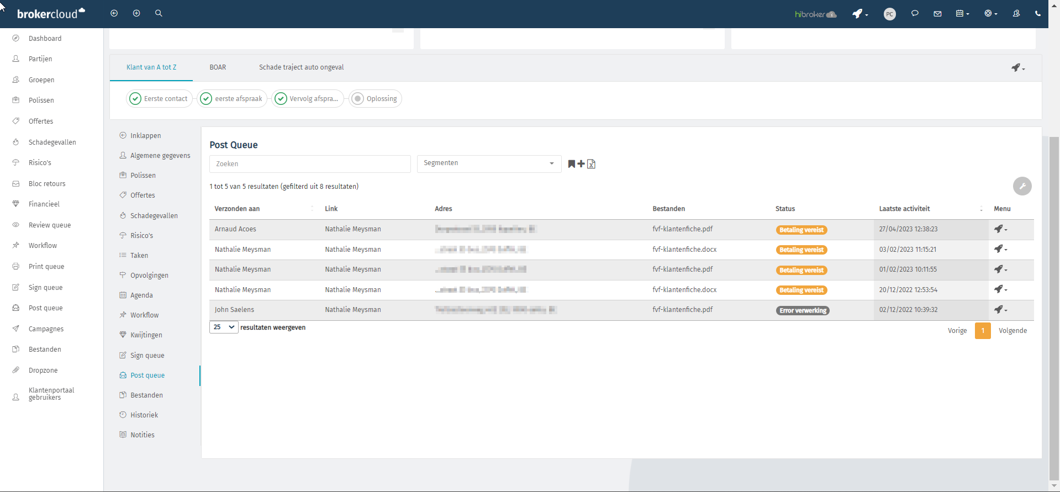Click the Error verwerking status badge
The width and height of the screenshot is (1060, 492).
pyautogui.click(x=803, y=310)
